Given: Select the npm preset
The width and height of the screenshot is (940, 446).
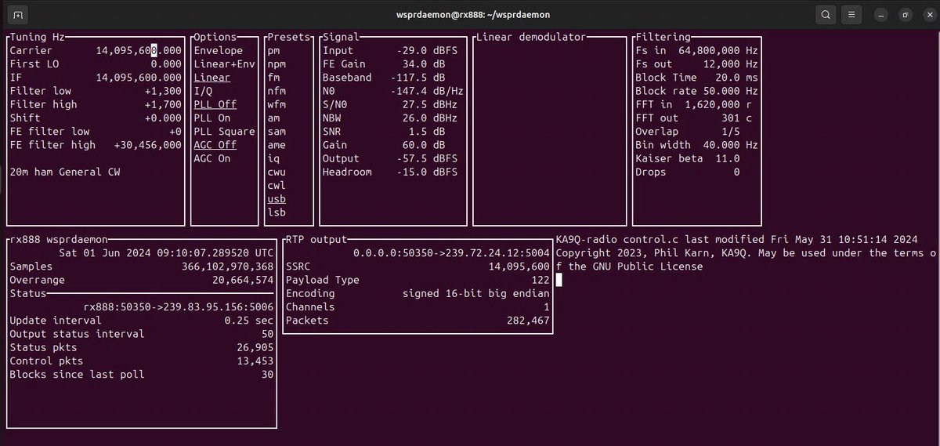Looking at the screenshot, I should click(277, 64).
